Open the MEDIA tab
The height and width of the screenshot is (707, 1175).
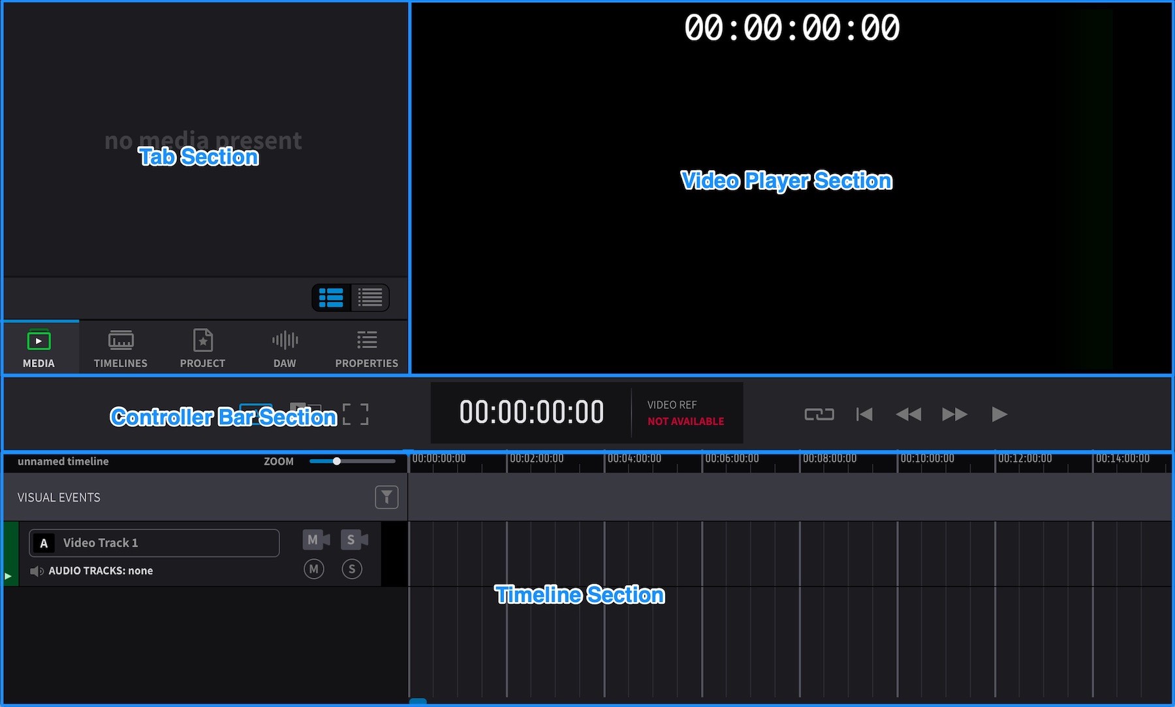click(39, 348)
